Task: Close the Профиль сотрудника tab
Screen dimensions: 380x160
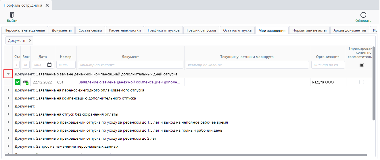Action: [x=47, y=5]
